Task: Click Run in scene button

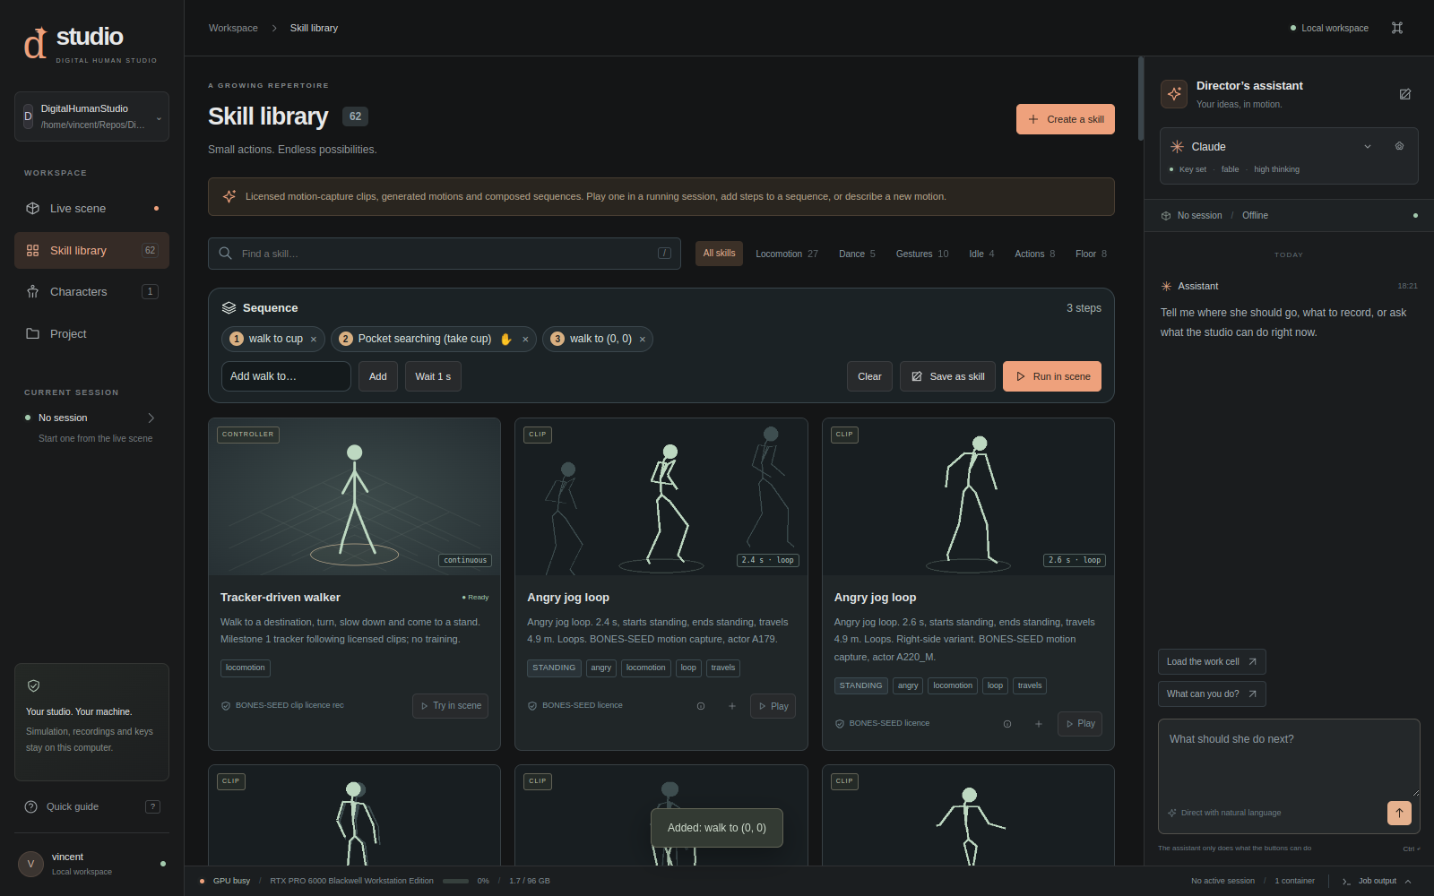Action: click(1052, 376)
